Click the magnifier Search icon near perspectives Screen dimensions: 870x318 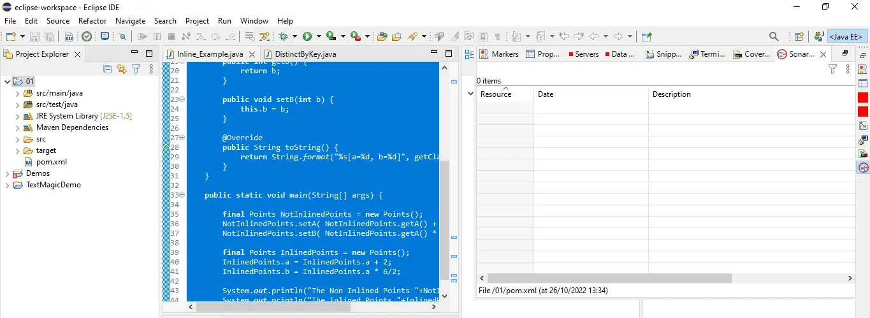tap(774, 37)
